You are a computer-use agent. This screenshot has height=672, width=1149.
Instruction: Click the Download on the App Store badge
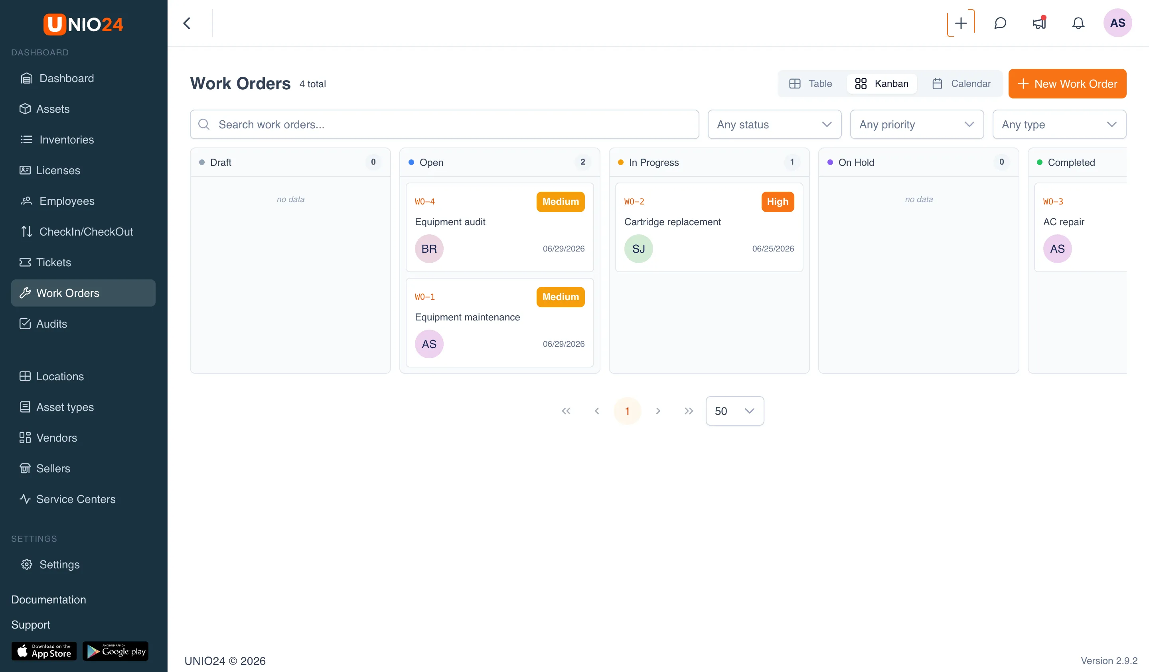[x=44, y=651]
